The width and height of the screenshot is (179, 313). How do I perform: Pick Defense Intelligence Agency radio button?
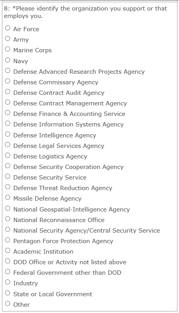pyautogui.click(x=7, y=134)
